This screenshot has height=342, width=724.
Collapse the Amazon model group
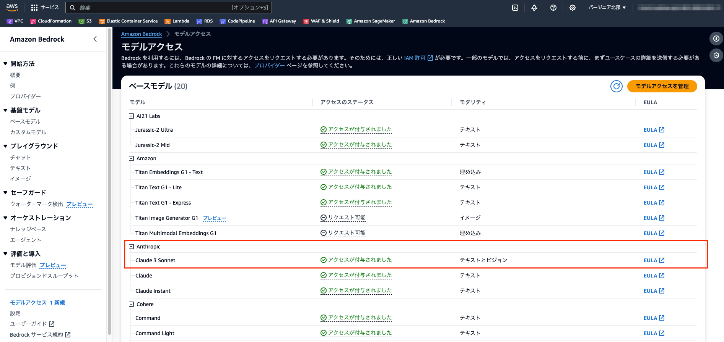131,158
